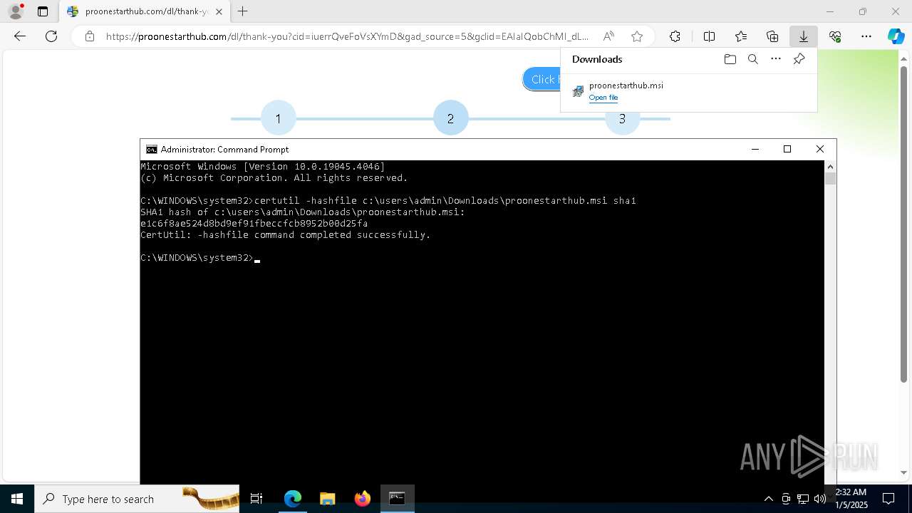Open the taskbar clock and date

click(x=851, y=499)
